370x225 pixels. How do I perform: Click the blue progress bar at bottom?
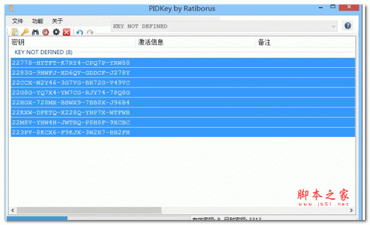(x=37, y=218)
